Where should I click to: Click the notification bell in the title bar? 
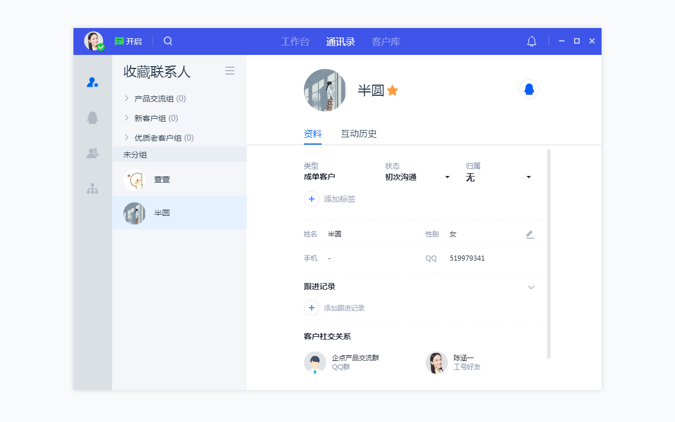pos(530,41)
